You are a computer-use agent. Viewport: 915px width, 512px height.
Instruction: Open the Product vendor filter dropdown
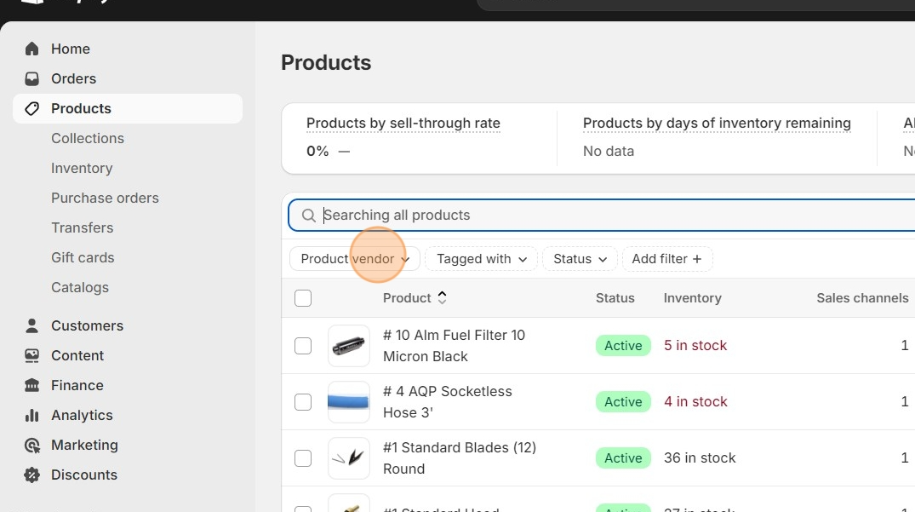(x=354, y=259)
